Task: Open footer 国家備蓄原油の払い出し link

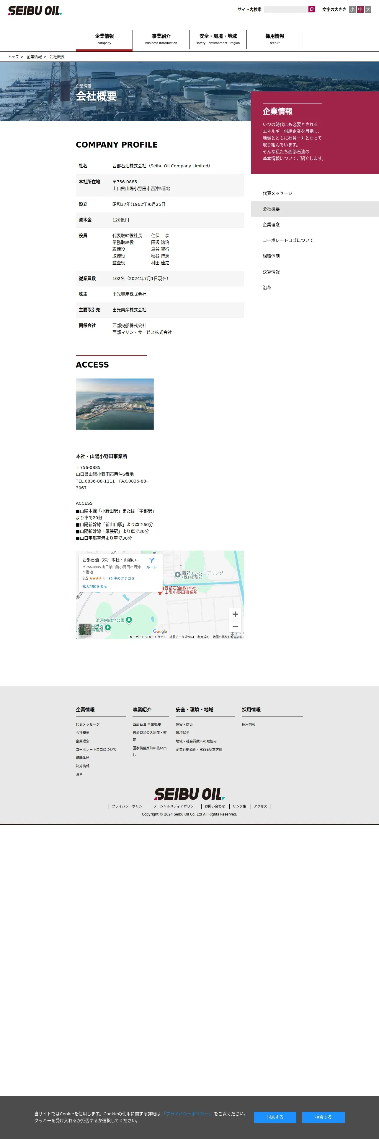Action: 150,752
